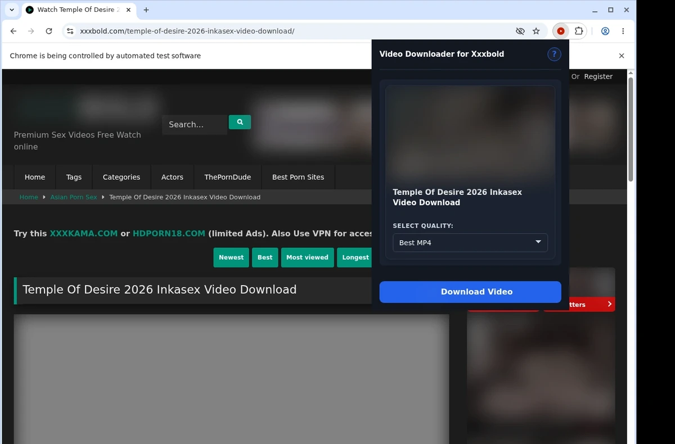
Task: Click the red Video Downloader extension icon in the toolbar
Action: (x=561, y=31)
